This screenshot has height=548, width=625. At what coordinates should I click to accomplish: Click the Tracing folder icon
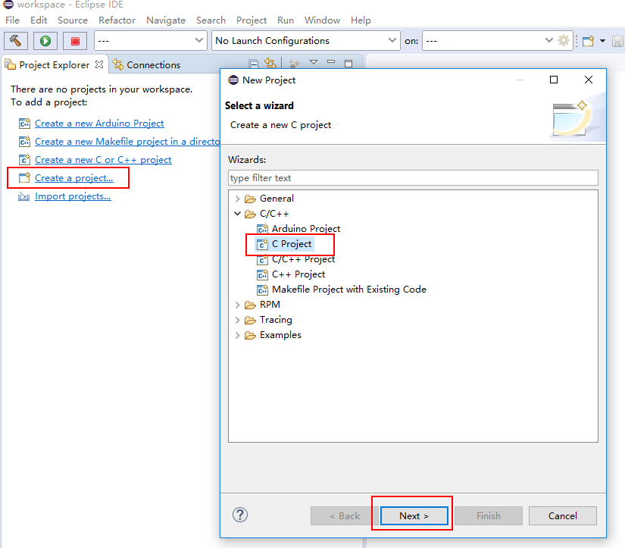(250, 321)
